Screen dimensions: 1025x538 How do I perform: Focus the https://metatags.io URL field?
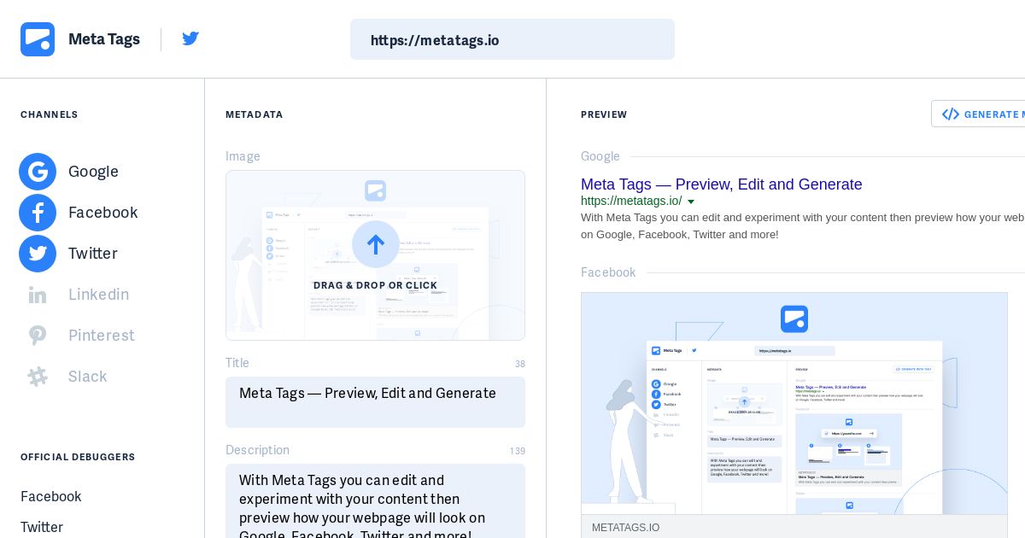point(512,39)
